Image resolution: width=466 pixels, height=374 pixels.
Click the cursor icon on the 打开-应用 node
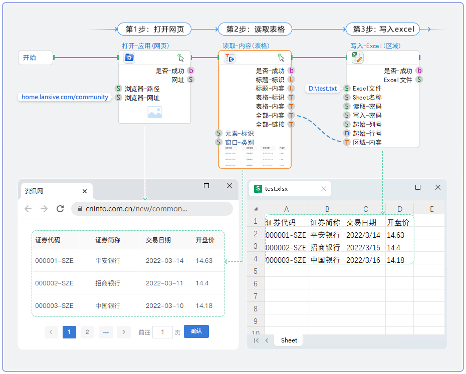(181, 58)
